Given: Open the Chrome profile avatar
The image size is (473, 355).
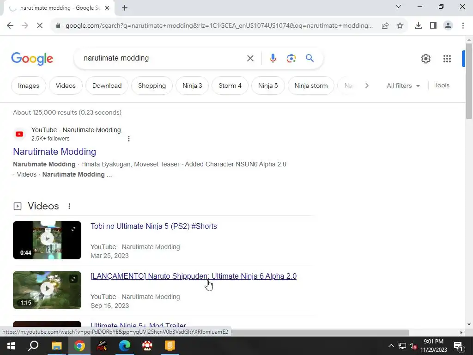Looking at the screenshot, I should [x=448, y=26].
